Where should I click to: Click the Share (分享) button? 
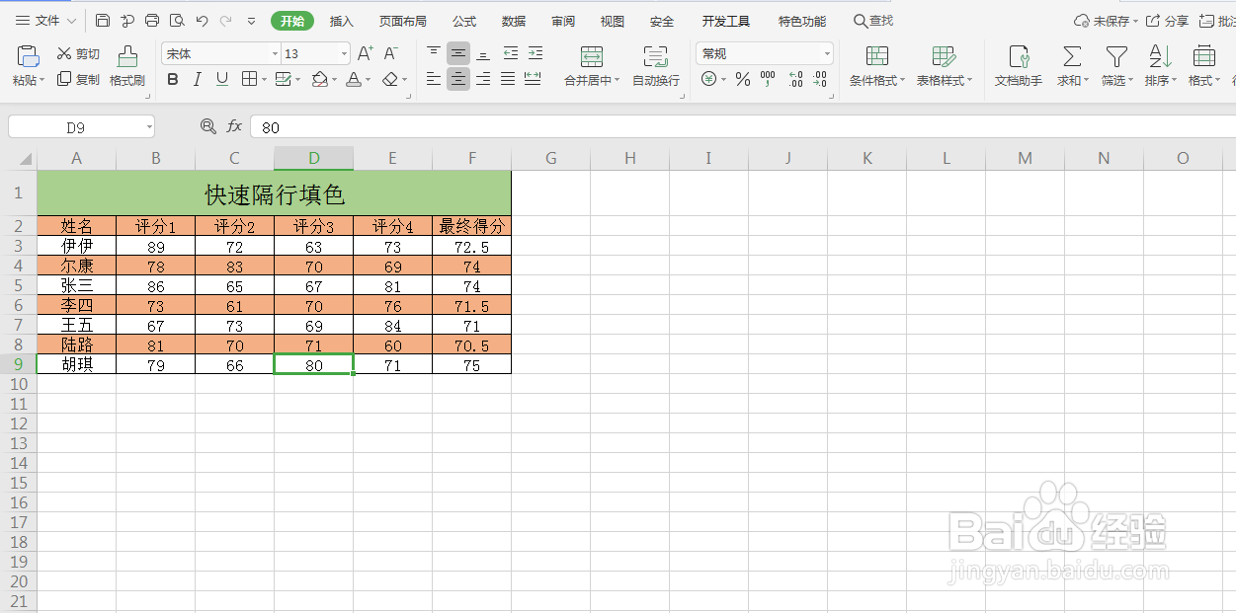point(1168,21)
